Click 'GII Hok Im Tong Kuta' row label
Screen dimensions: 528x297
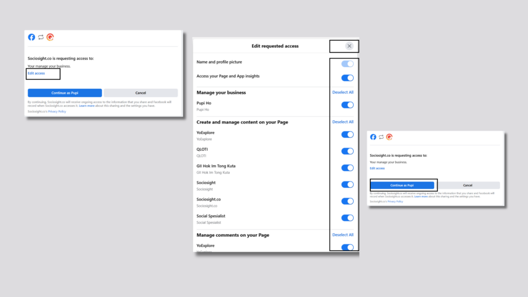pos(216,166)
